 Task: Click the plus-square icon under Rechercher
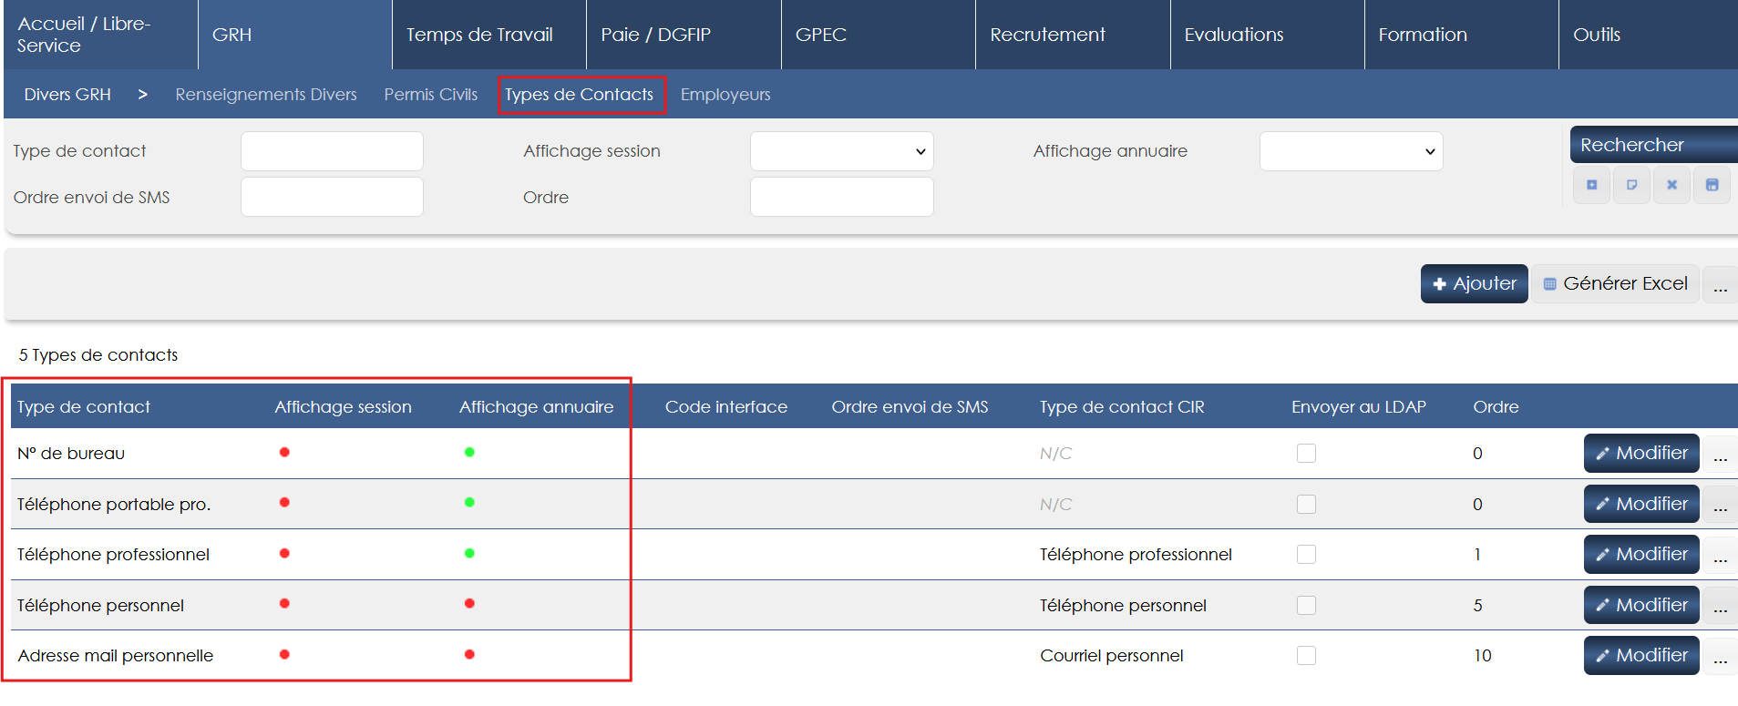(1591, 185)
